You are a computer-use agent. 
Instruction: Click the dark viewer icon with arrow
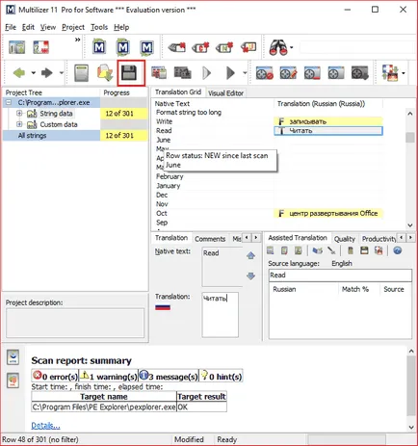pyautogui.click(x=359, y=73)
